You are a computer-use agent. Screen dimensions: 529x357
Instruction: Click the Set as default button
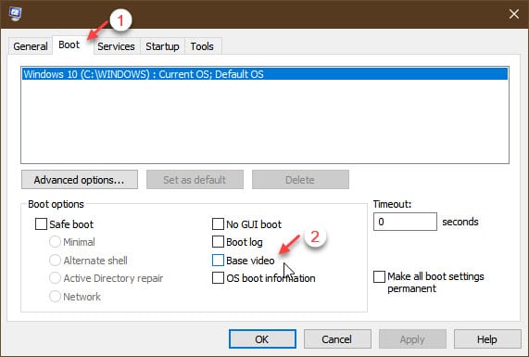[x=195, y=180]
